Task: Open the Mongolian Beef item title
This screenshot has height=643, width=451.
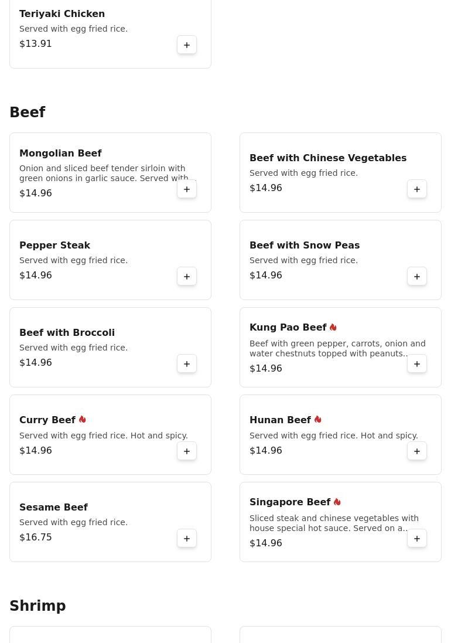Action: [61, 154]
